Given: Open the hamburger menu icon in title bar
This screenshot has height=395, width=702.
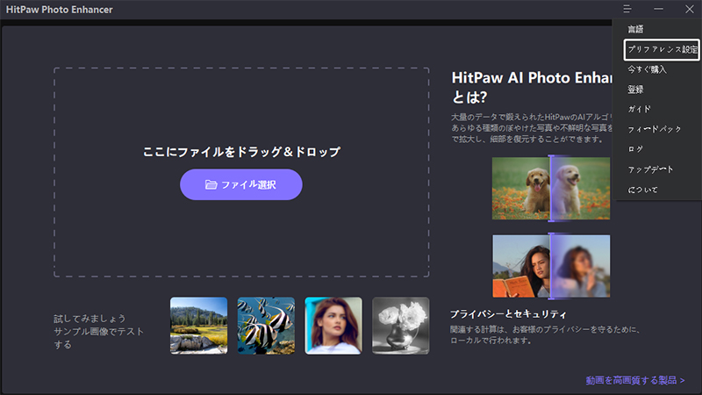Looking at the screenshot, I should (x=627, y=9).
